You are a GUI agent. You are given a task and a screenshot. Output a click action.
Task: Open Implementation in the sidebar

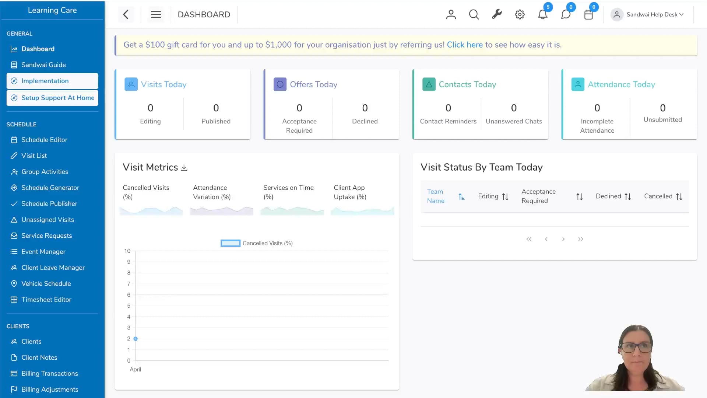pyautogui.click(x=52, y=81)
